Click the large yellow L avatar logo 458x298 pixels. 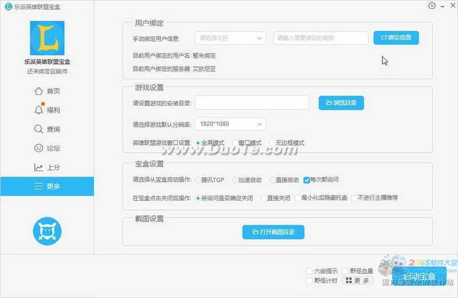(47, 38)
